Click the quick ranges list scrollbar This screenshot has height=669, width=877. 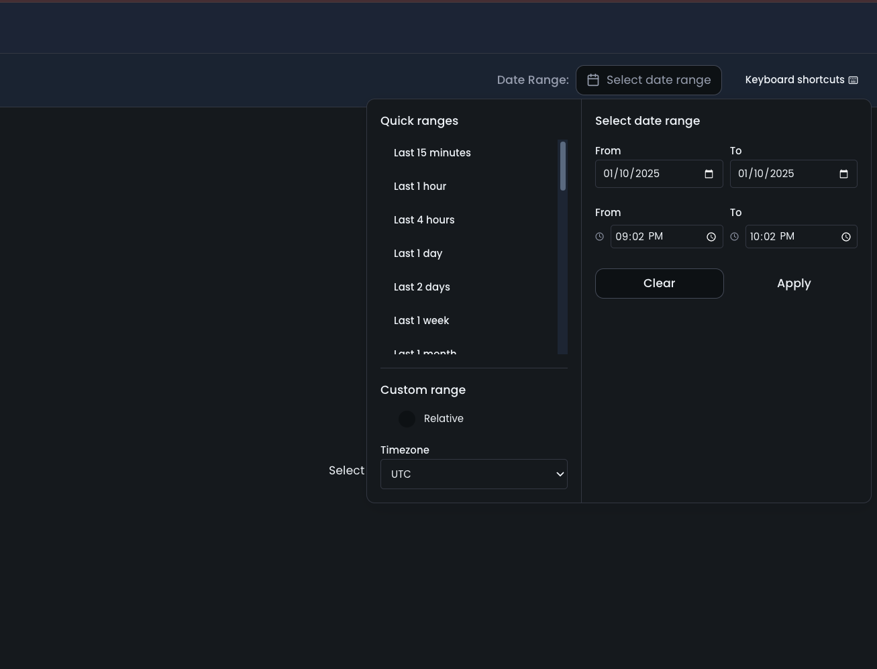(x=563, y=166)
